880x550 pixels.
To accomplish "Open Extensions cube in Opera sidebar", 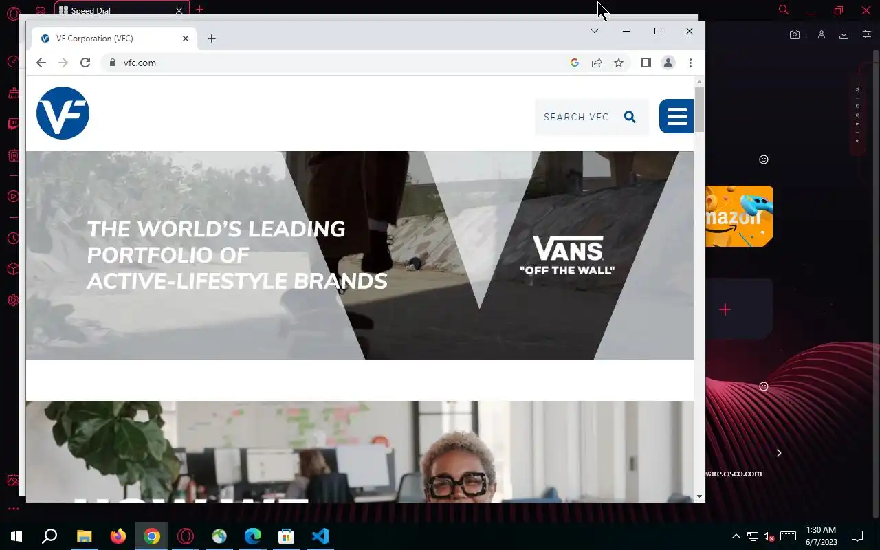I will point(13,269).
